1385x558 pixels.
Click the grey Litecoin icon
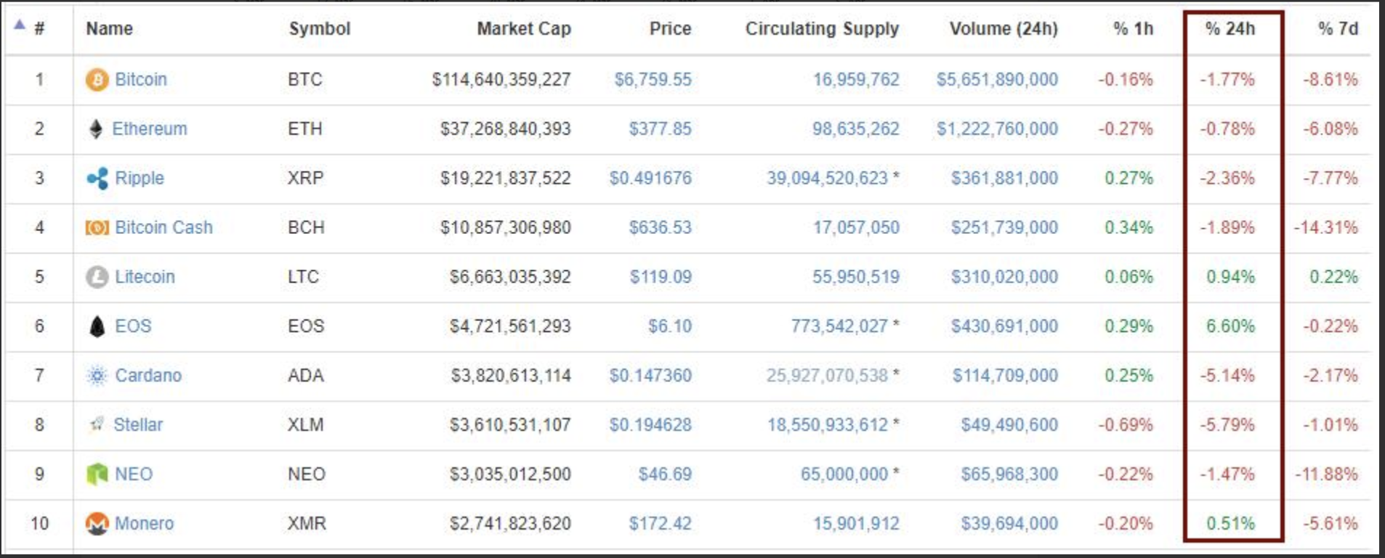click(97, 277)
